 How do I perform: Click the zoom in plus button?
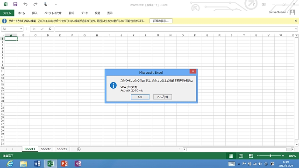click(283, 156)
